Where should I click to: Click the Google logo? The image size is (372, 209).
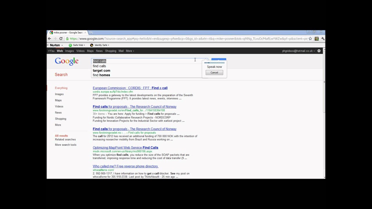67,61
